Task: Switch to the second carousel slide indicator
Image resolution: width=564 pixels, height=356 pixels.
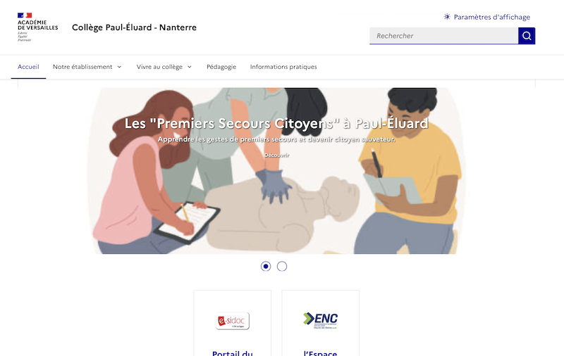Action: [x=282, y=266]
